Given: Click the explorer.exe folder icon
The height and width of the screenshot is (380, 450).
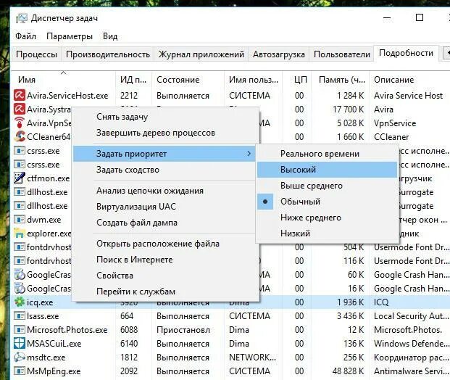Looking at the screenshot, I should (20, 233).
